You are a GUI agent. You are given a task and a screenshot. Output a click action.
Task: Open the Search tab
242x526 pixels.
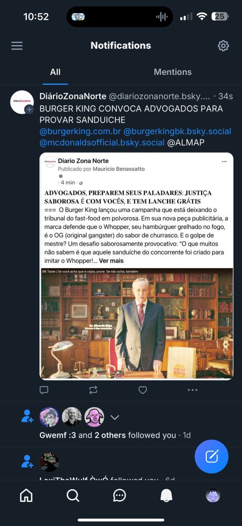point(72,495)
